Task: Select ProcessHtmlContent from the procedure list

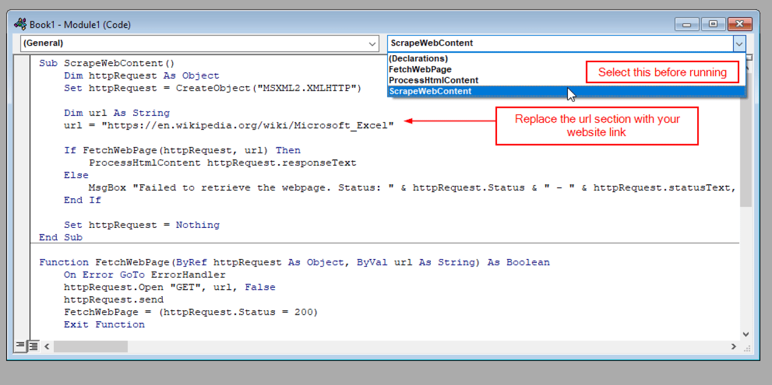Action: coord(433,80)
